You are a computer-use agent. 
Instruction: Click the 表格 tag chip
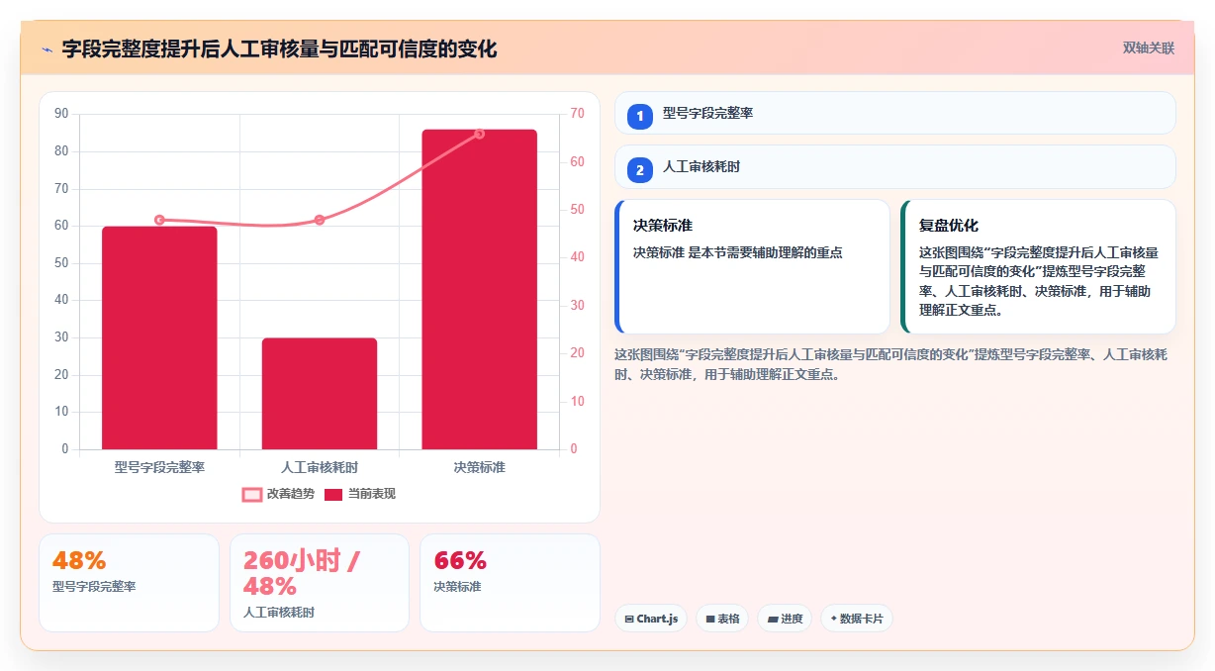pos(722,619)
